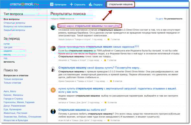Open avatar of 'Стиральная машина вы любите его' question
The width and height of the screenshot is (191, 125).
tap(53, 111)
